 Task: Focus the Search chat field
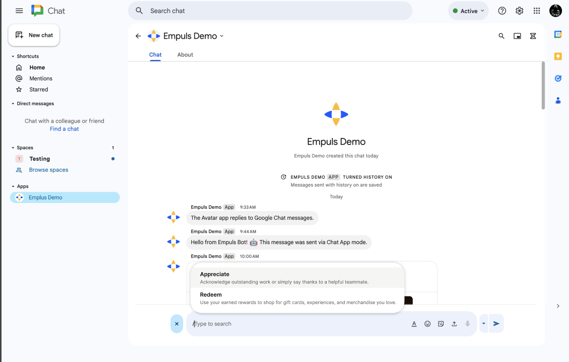click(270, 11)
